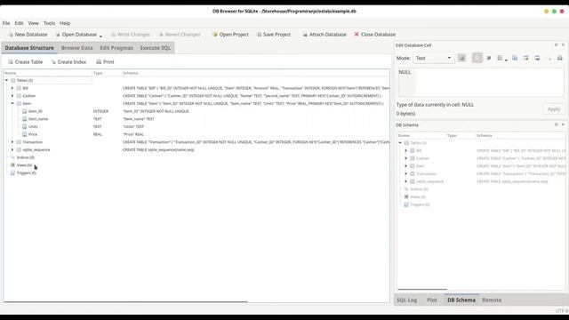
Task: Click Write Changes in the toolbar
Action: pyautogui.click(x=131, y=35)
